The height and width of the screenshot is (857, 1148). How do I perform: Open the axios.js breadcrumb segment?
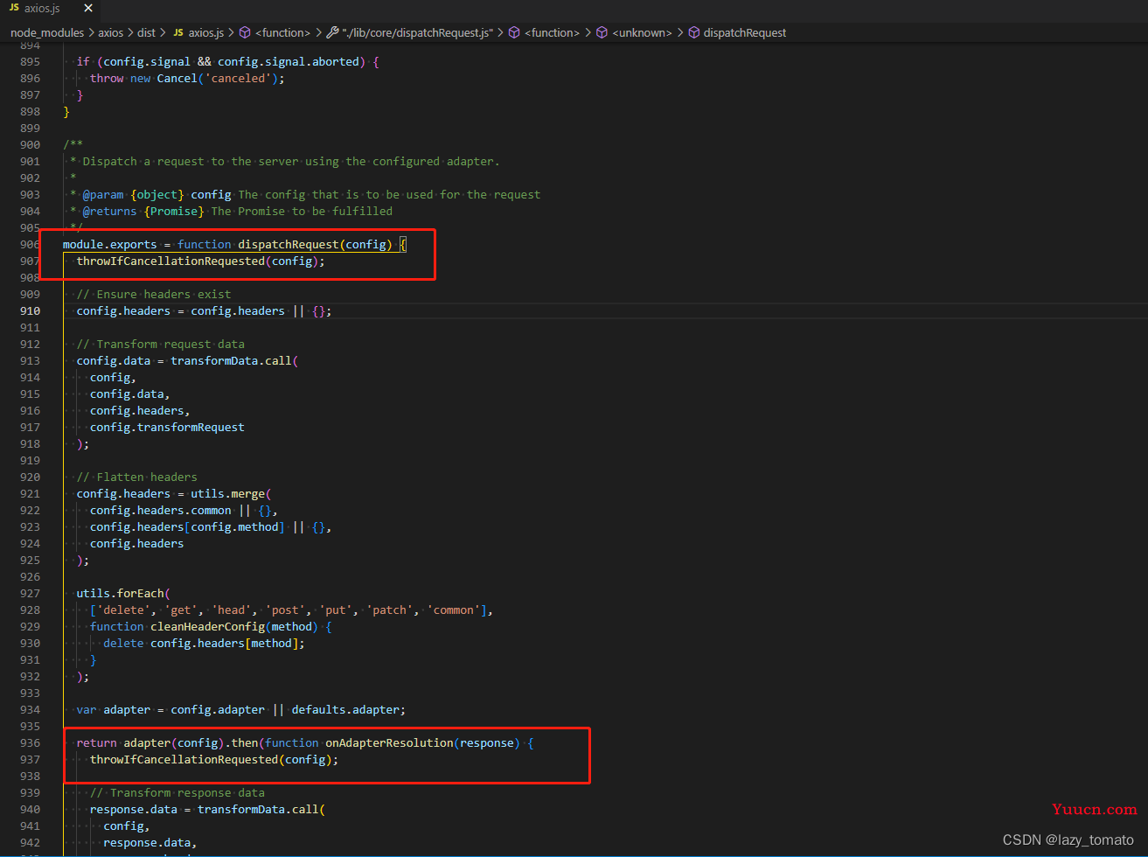[206, 32]
